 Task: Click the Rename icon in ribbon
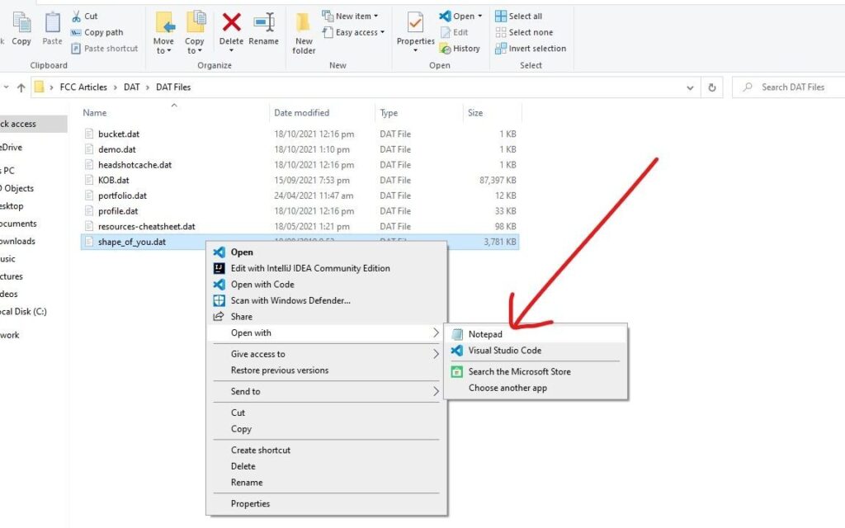263,23
